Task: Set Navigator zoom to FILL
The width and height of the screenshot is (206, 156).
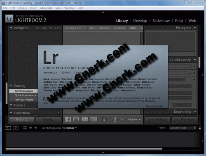Action: (x=44, y=28)
